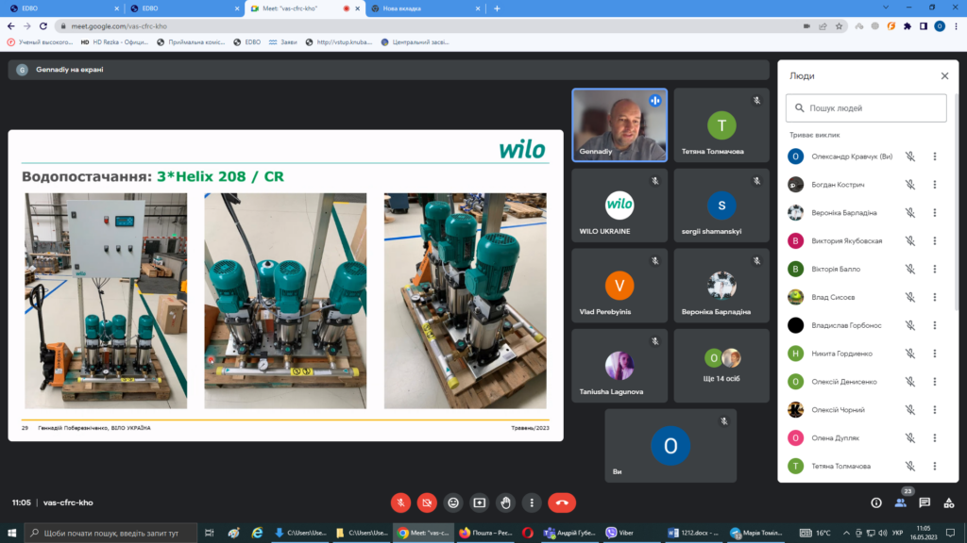Open Заяви bookmark
The height and width of the screenshot is (543, 967).
point(283,42)
